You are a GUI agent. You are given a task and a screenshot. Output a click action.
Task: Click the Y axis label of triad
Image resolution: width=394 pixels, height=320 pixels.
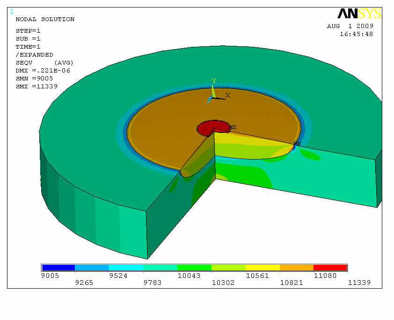point(214,81)
